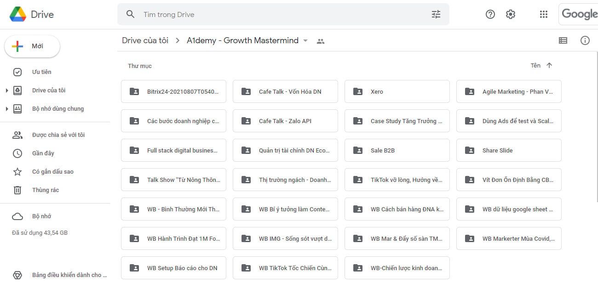Go to Được chia sẻ với tôi
Screen dimensions: 598x283
tap(58, 135)
